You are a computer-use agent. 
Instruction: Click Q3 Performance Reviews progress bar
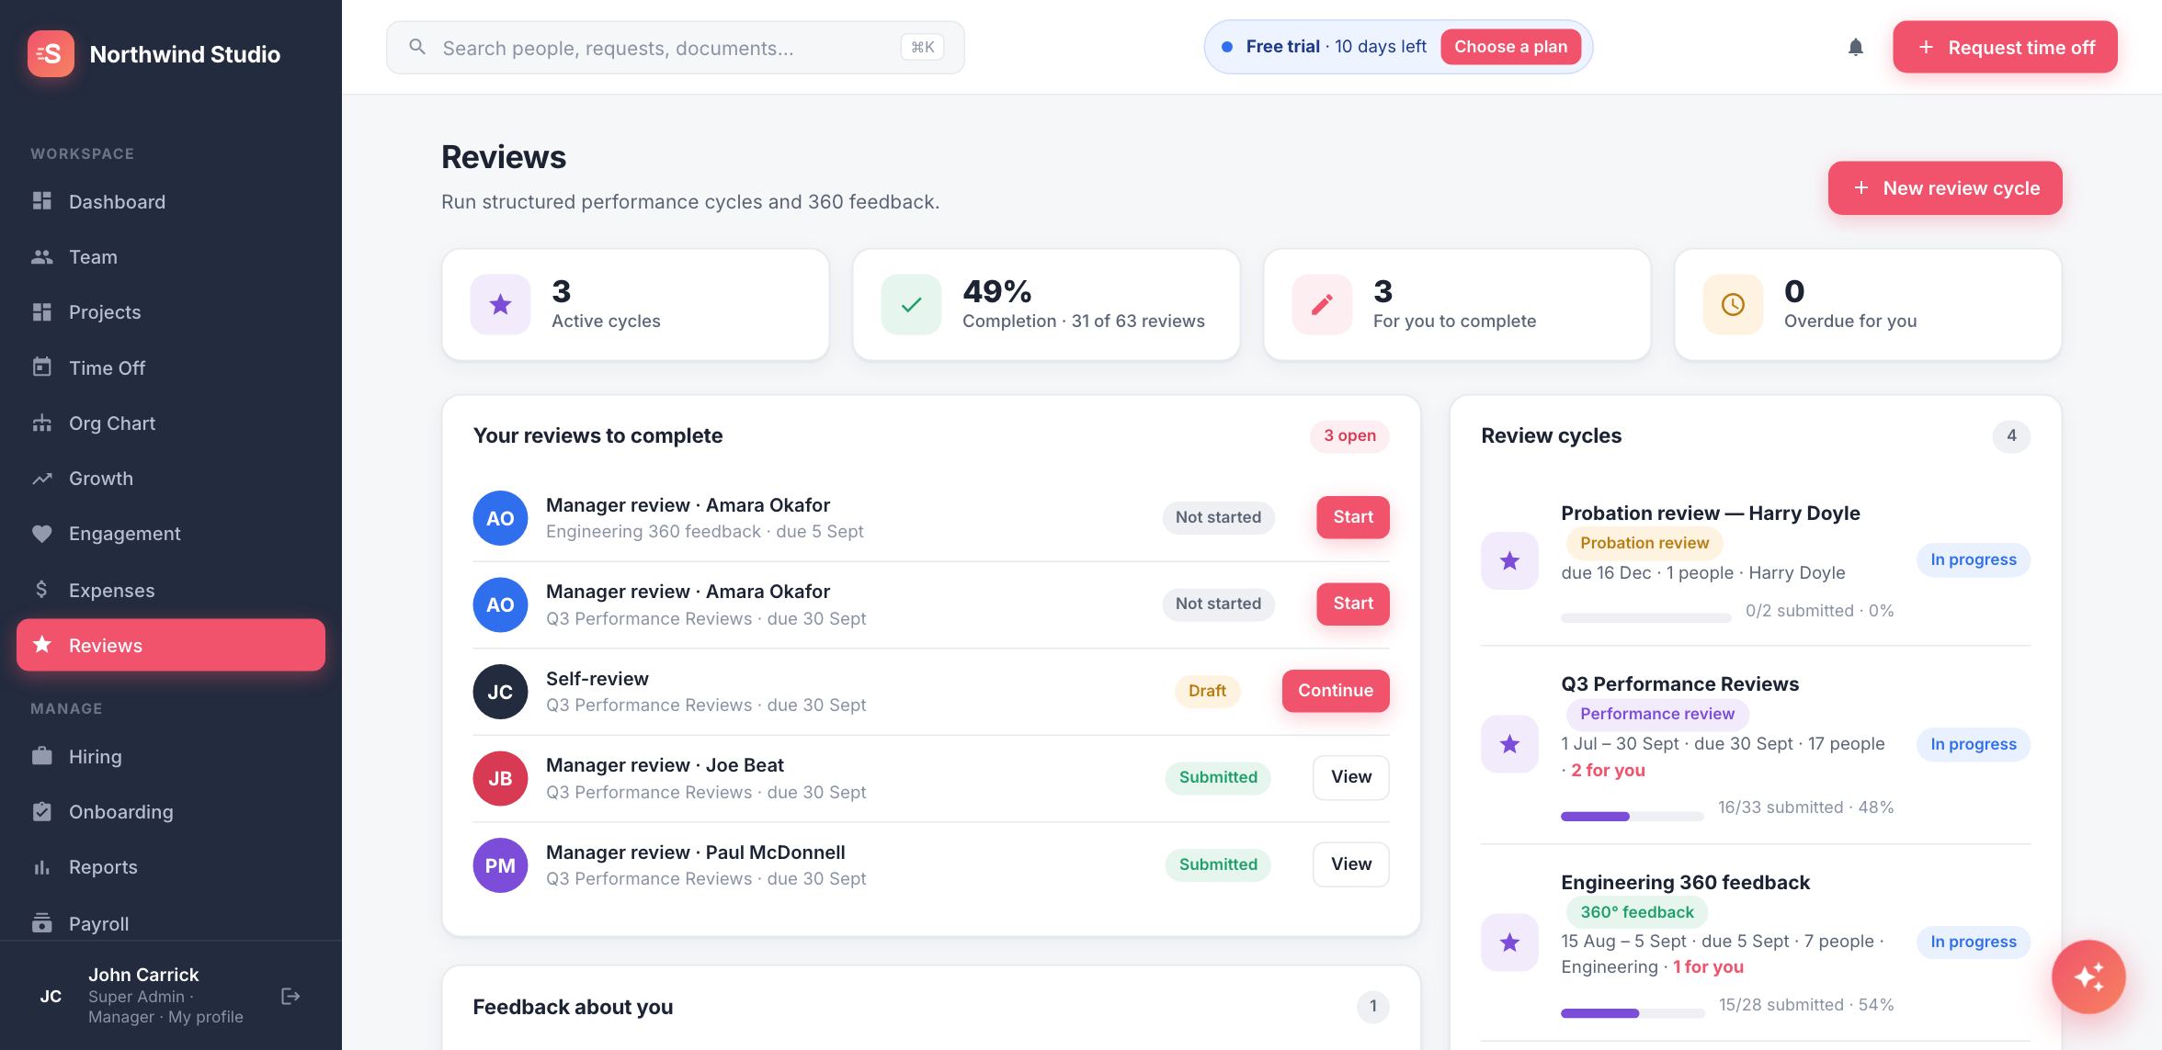[x=1632, y=816]
